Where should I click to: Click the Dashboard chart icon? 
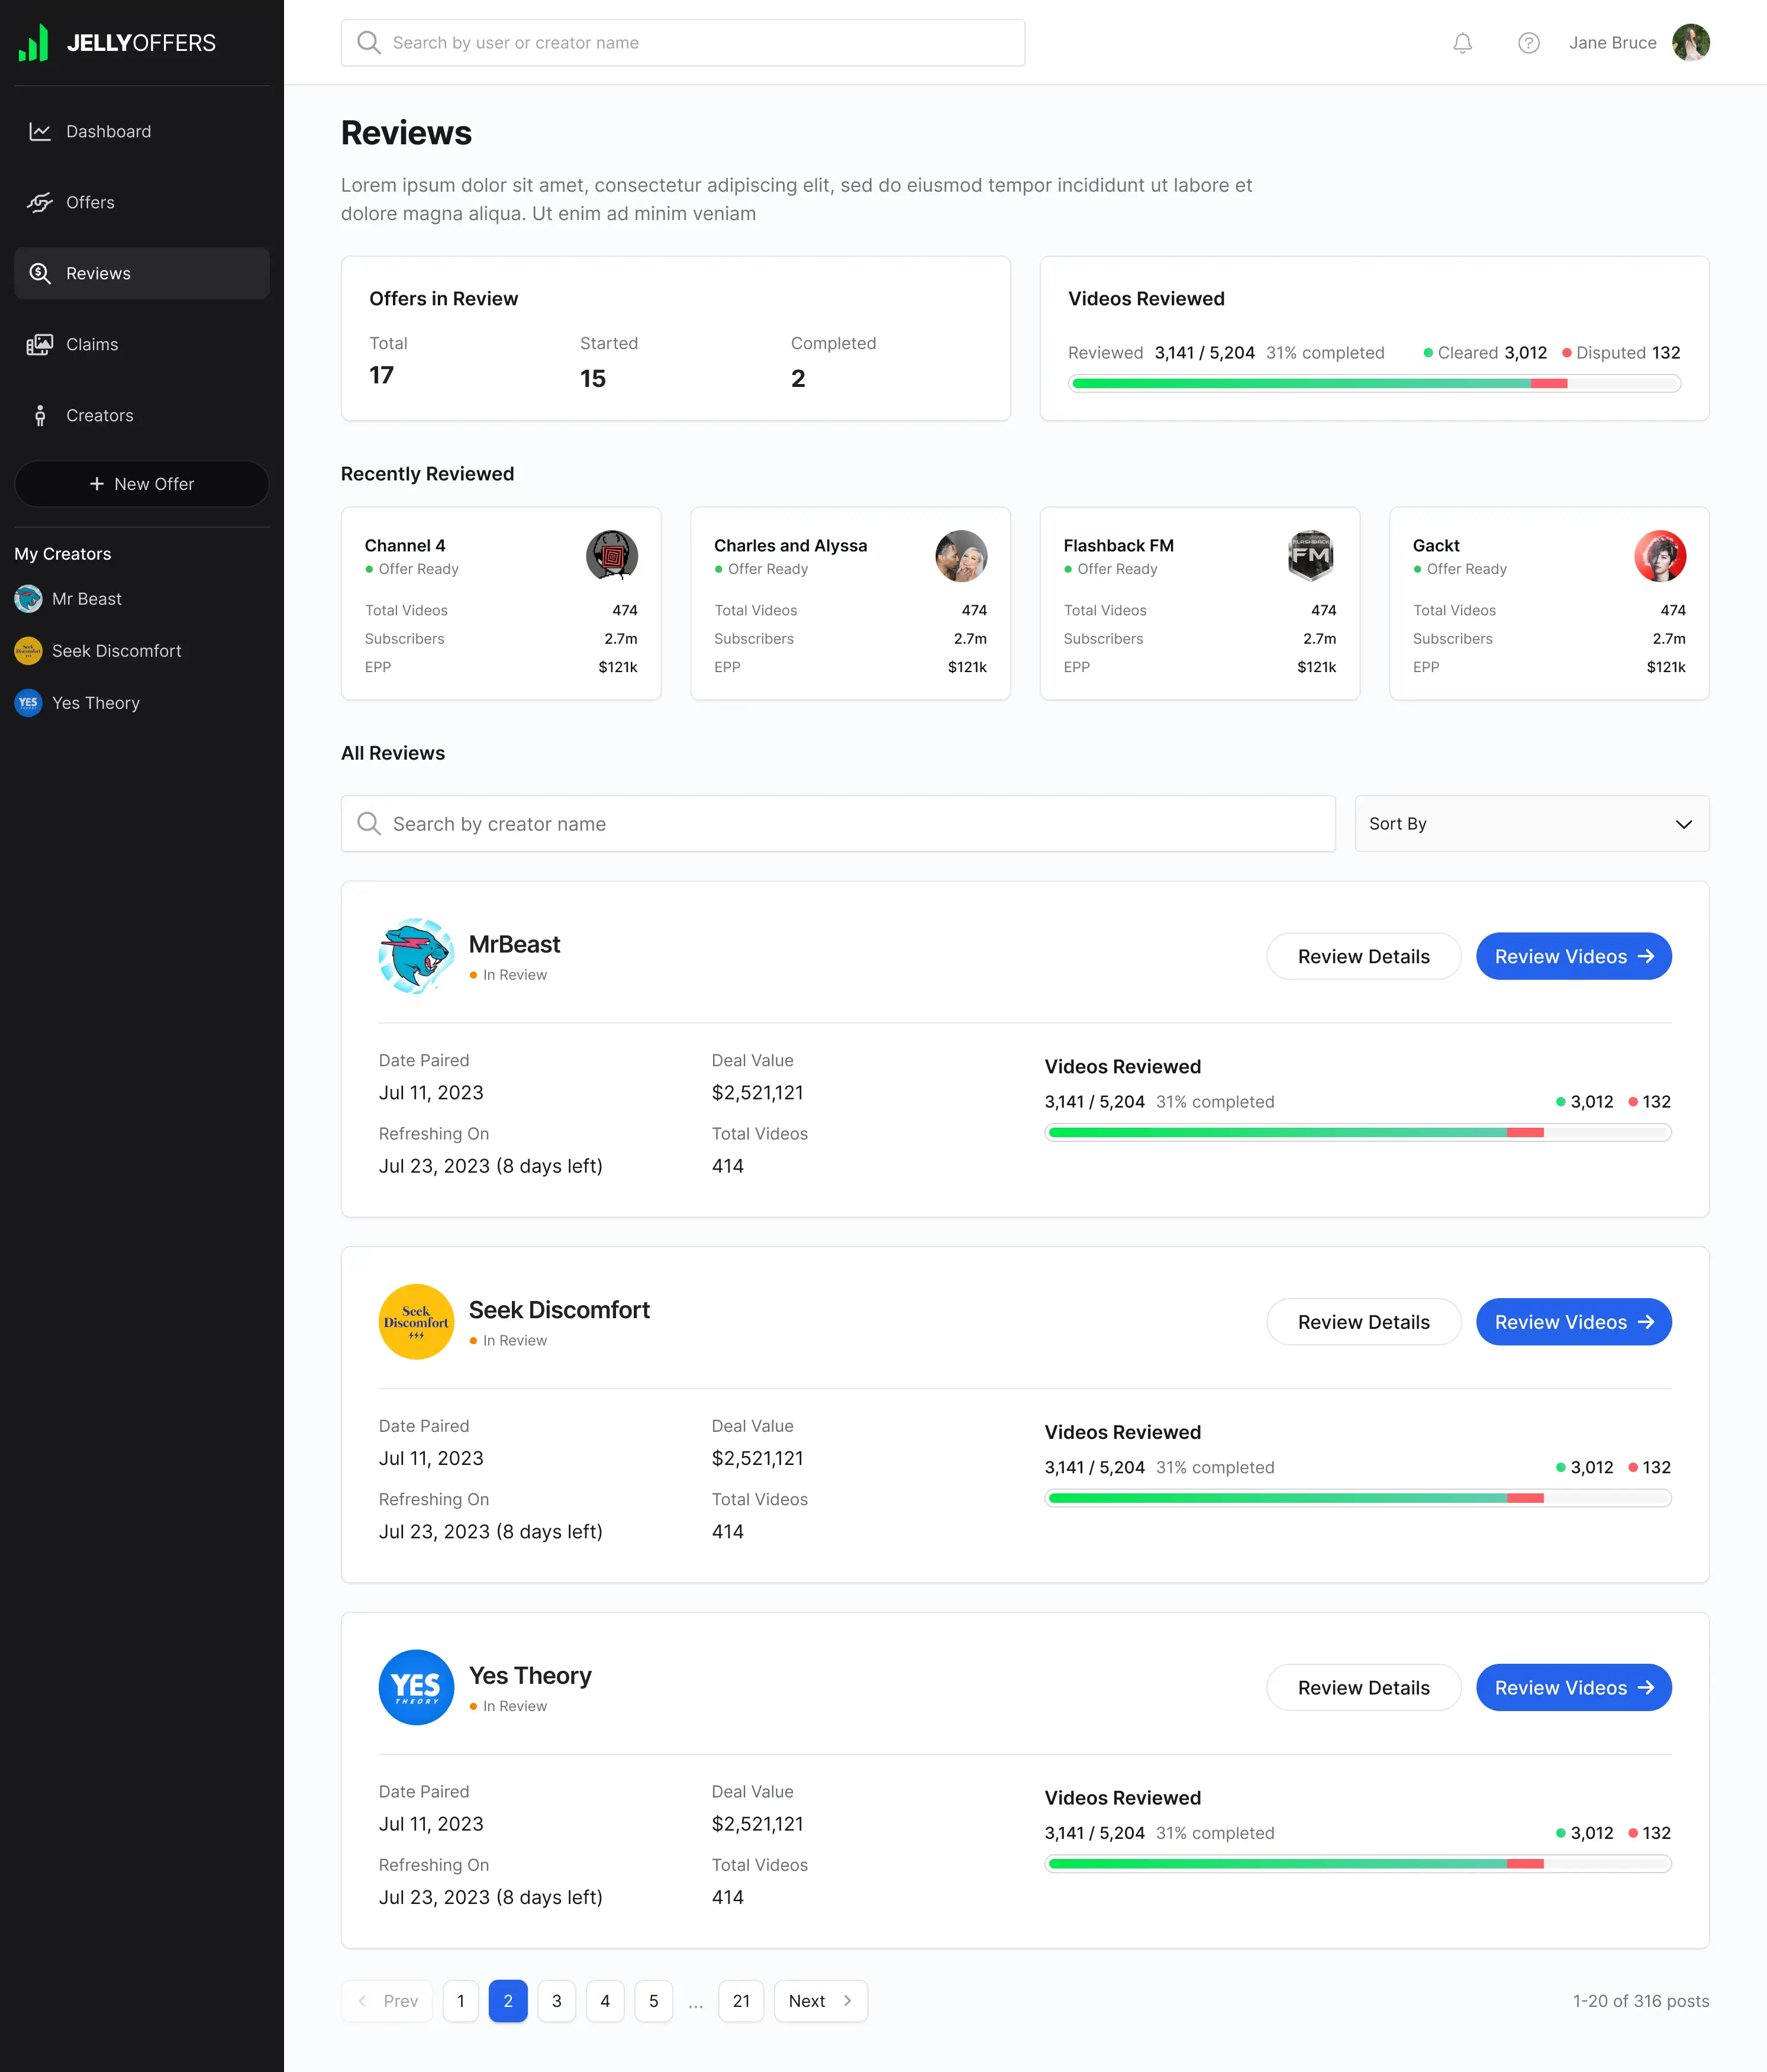[40, 132]
